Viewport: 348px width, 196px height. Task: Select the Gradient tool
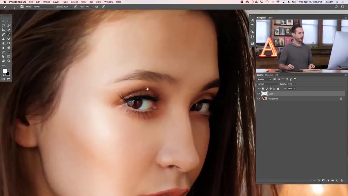9,43
